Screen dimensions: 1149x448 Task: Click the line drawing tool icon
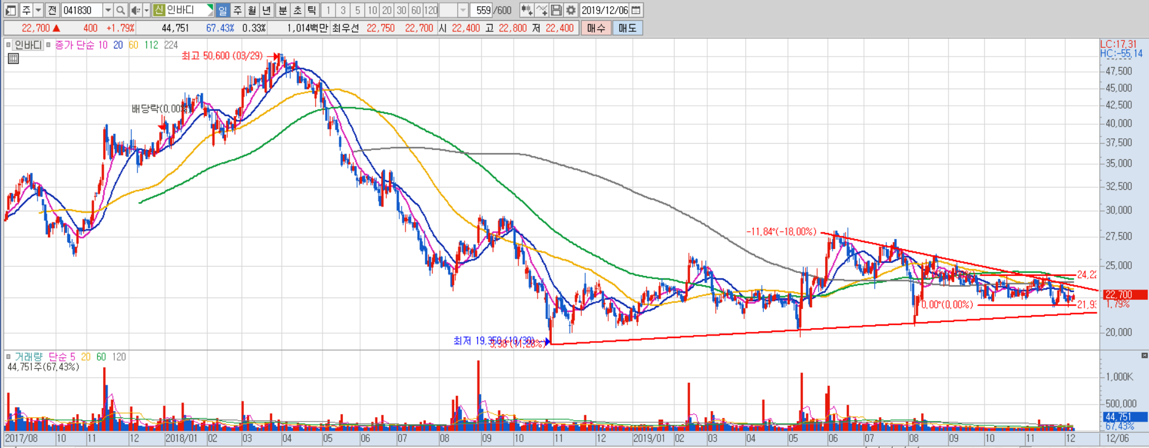(541, 10)
